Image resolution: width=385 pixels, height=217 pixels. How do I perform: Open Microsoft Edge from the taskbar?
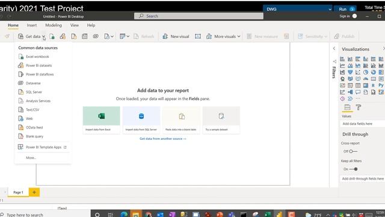tap(124, 215)
